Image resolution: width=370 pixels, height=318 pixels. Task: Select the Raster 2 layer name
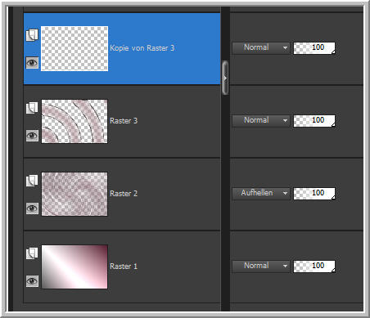[x=124, y=194]
